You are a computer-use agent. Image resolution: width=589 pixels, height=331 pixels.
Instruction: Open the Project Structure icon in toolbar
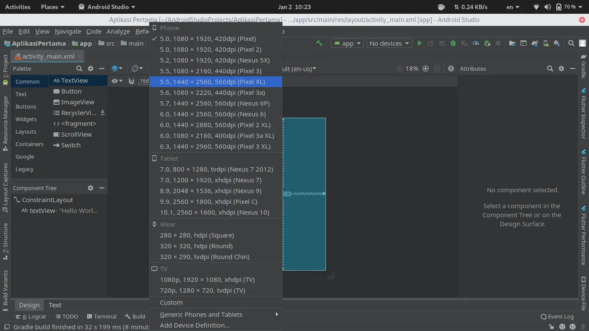[512, 43]
